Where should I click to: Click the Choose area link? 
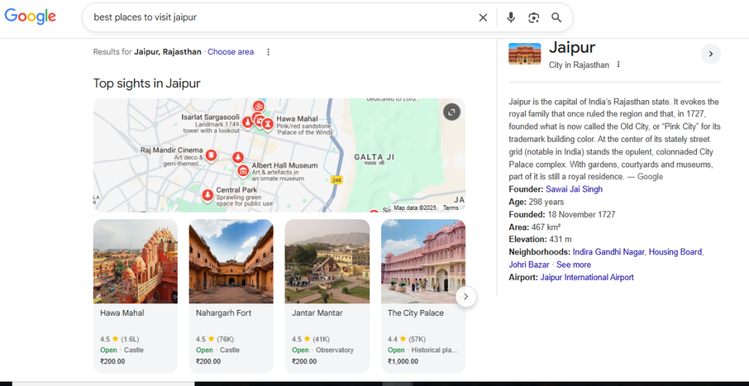pos(230,52)
